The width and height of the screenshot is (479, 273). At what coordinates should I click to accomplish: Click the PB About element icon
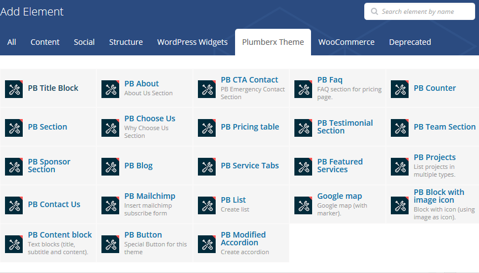[x=110, y=89]
